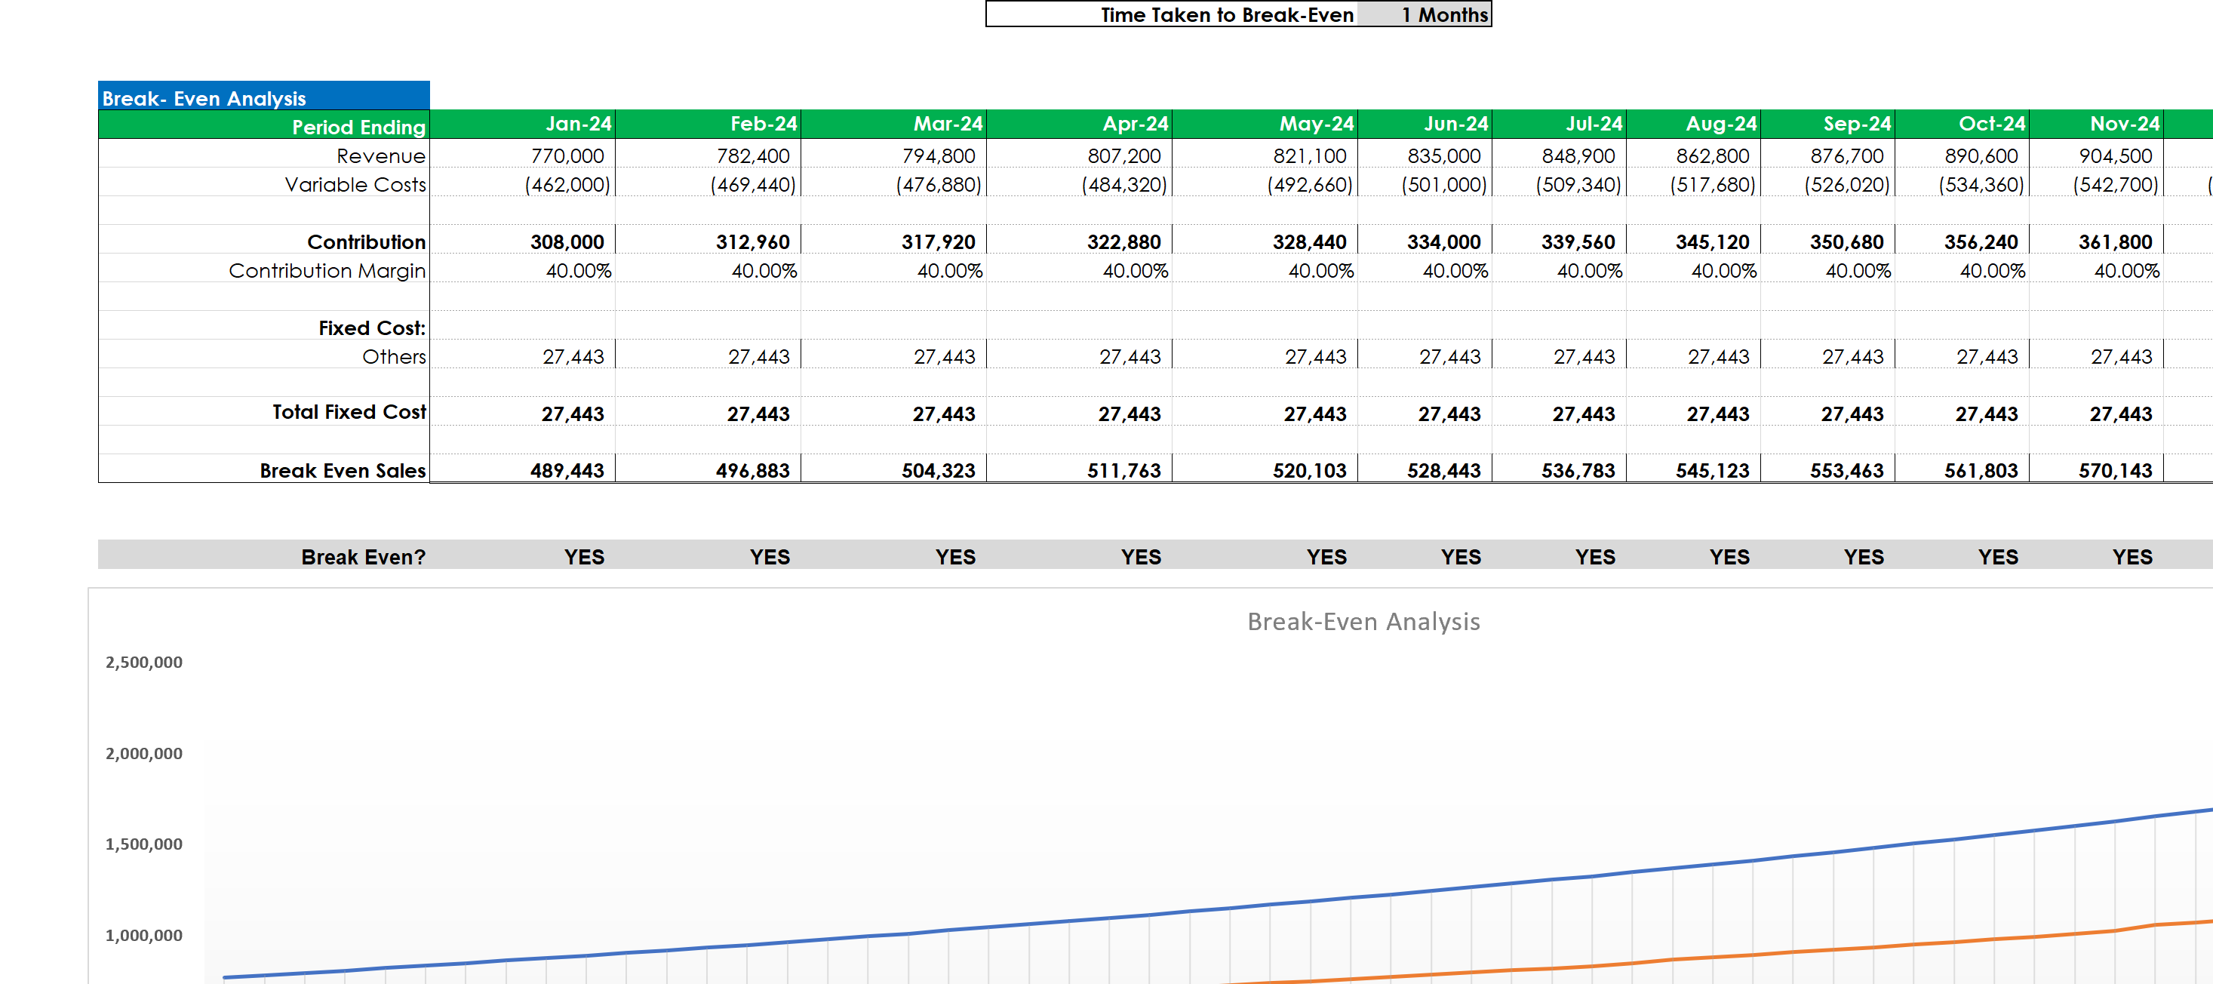The height and width of the screenshot is (984, 2213).
Task: Select the Jun-24 column header
Action: 1425,124
